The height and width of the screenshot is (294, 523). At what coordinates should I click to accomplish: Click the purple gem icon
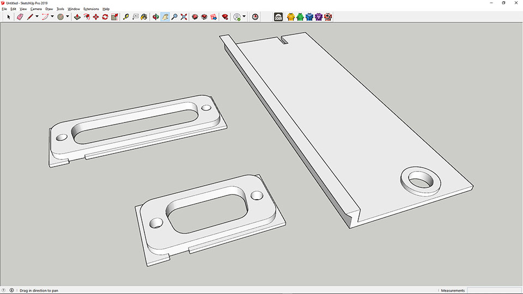[x=319, y=17]
